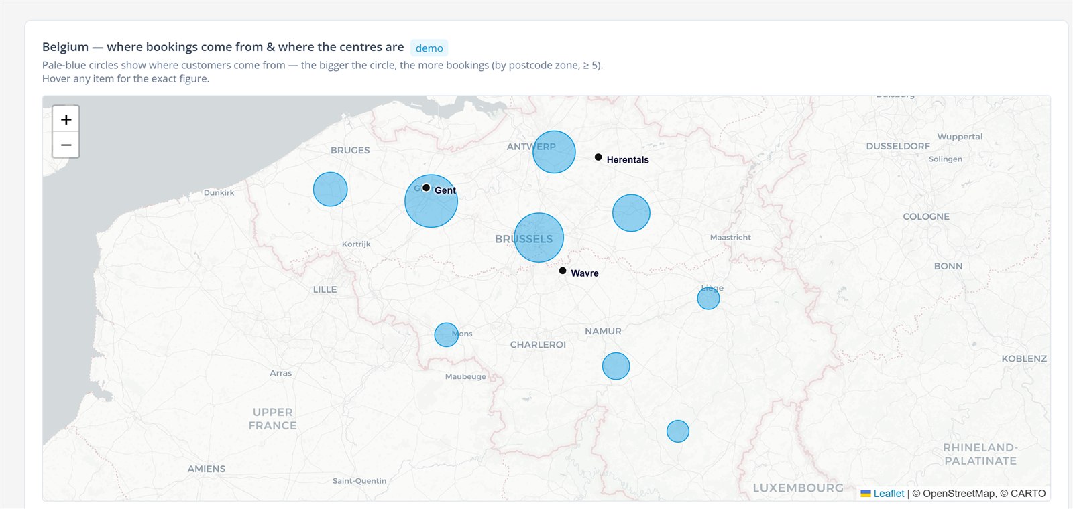Click the Maastricht map label
The height and width of the screenshot is (509, 1073).
(x=730, y=238)
